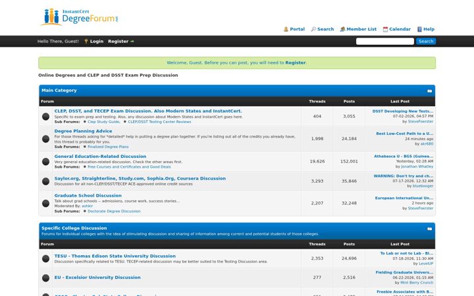
Task: Click the 19,626 threads count cell
Action: coord(317,162)
